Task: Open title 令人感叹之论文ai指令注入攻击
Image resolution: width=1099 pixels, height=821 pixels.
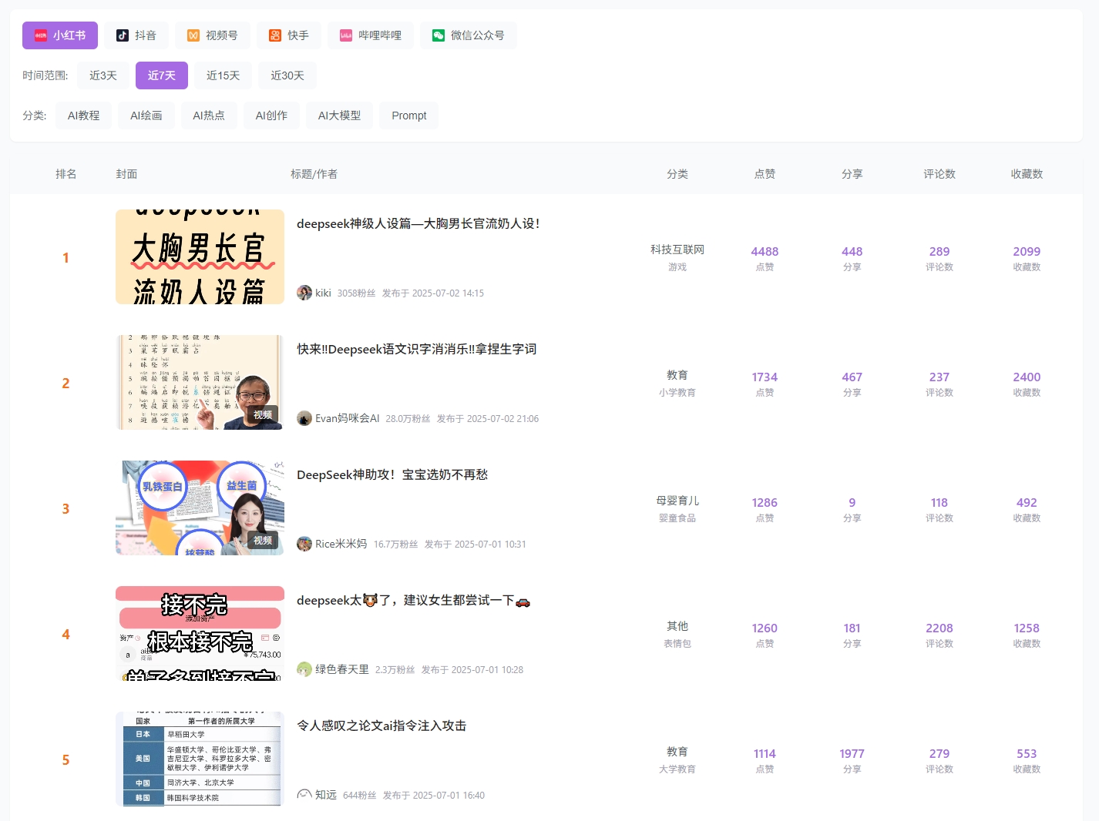Action: (381, 725)
